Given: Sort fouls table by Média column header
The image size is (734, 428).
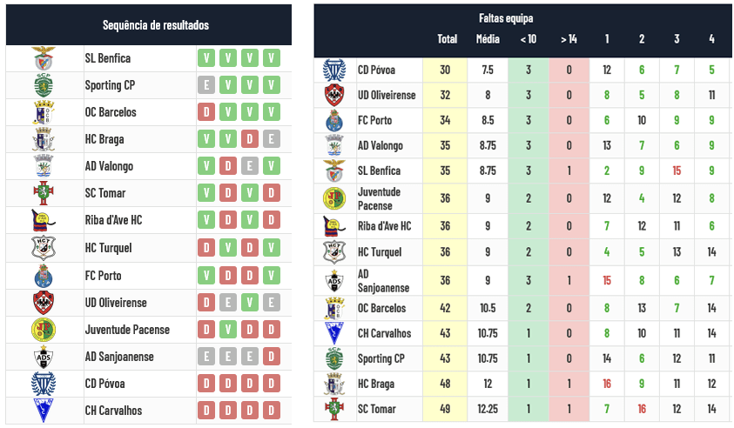Looking at the screenshot, I should [488, 39].
